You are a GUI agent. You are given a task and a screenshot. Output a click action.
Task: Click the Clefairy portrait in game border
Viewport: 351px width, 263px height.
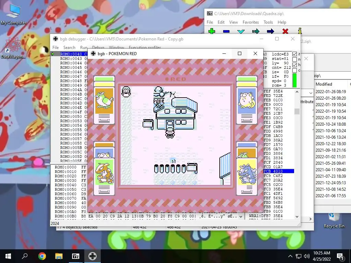coord(246,101)
